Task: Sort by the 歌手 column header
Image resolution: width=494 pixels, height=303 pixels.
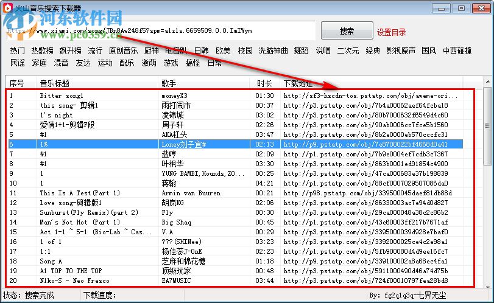Action: coord(204,83)
